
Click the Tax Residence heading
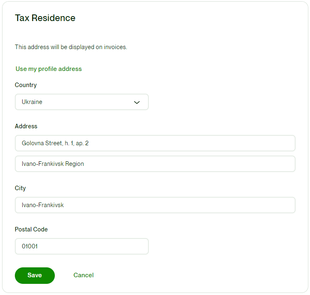[x=45, y=18]
